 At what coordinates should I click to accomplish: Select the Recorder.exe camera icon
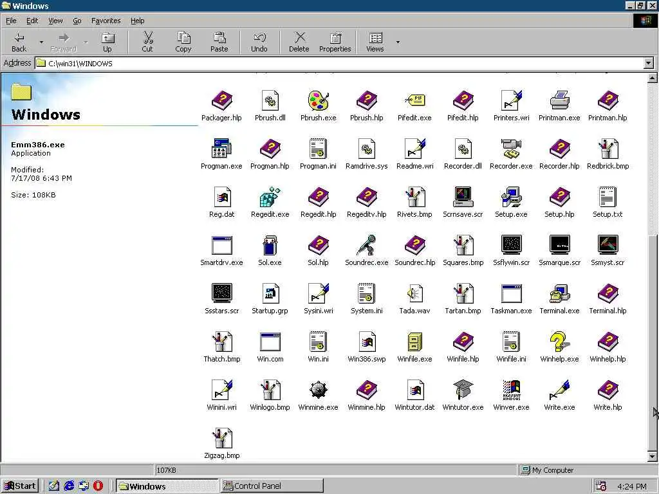(x=511, y=149)
